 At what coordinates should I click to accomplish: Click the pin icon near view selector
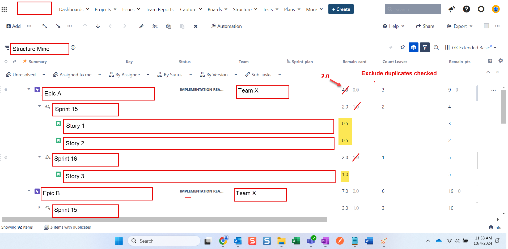(x=403, y=47)
